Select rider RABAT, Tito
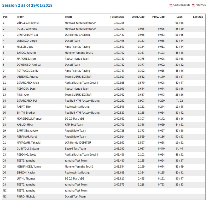This screenshot has height=203, width=209. 24,107
